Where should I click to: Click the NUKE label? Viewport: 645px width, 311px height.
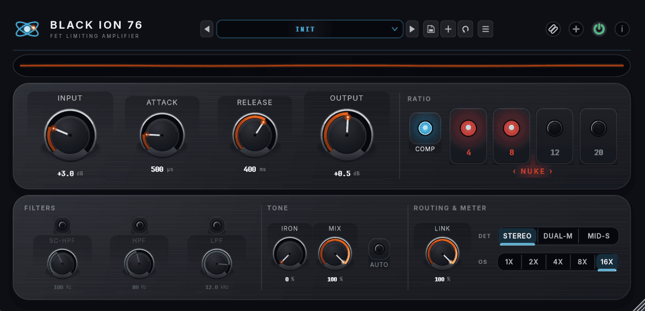tap(533, 171)
